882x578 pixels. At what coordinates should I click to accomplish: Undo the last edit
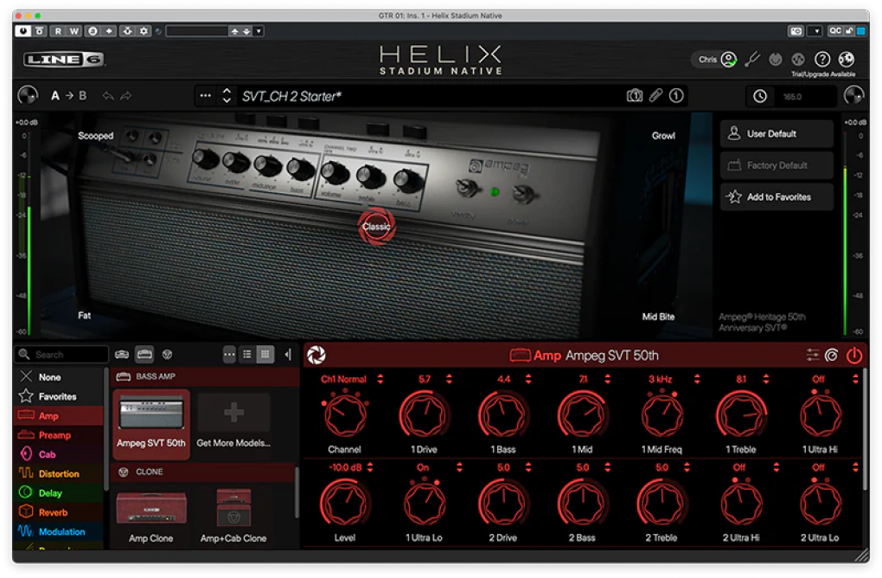coord(107,96)
